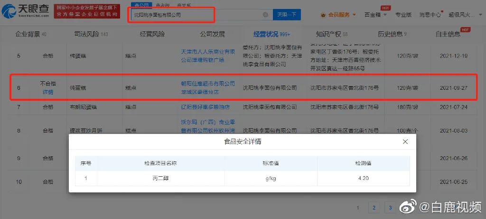Open the 经营风险 section tab
The width and height of the screenshot is (486, 219).
click(x=152, y=34)
